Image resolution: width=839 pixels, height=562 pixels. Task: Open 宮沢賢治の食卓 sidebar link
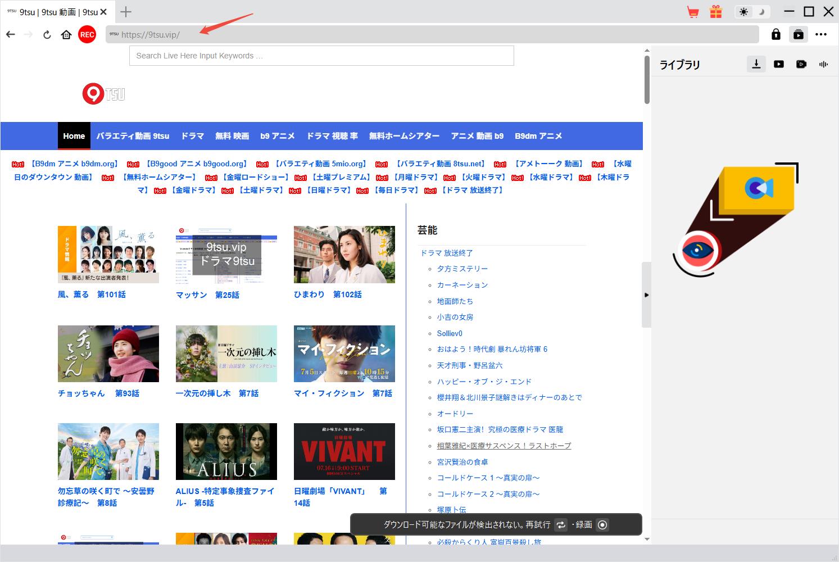462,462
